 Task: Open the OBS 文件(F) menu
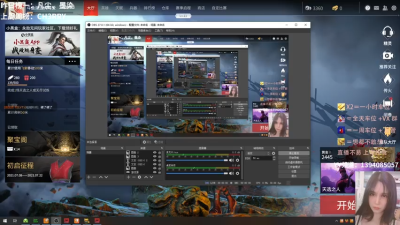(x=91, y=30)
